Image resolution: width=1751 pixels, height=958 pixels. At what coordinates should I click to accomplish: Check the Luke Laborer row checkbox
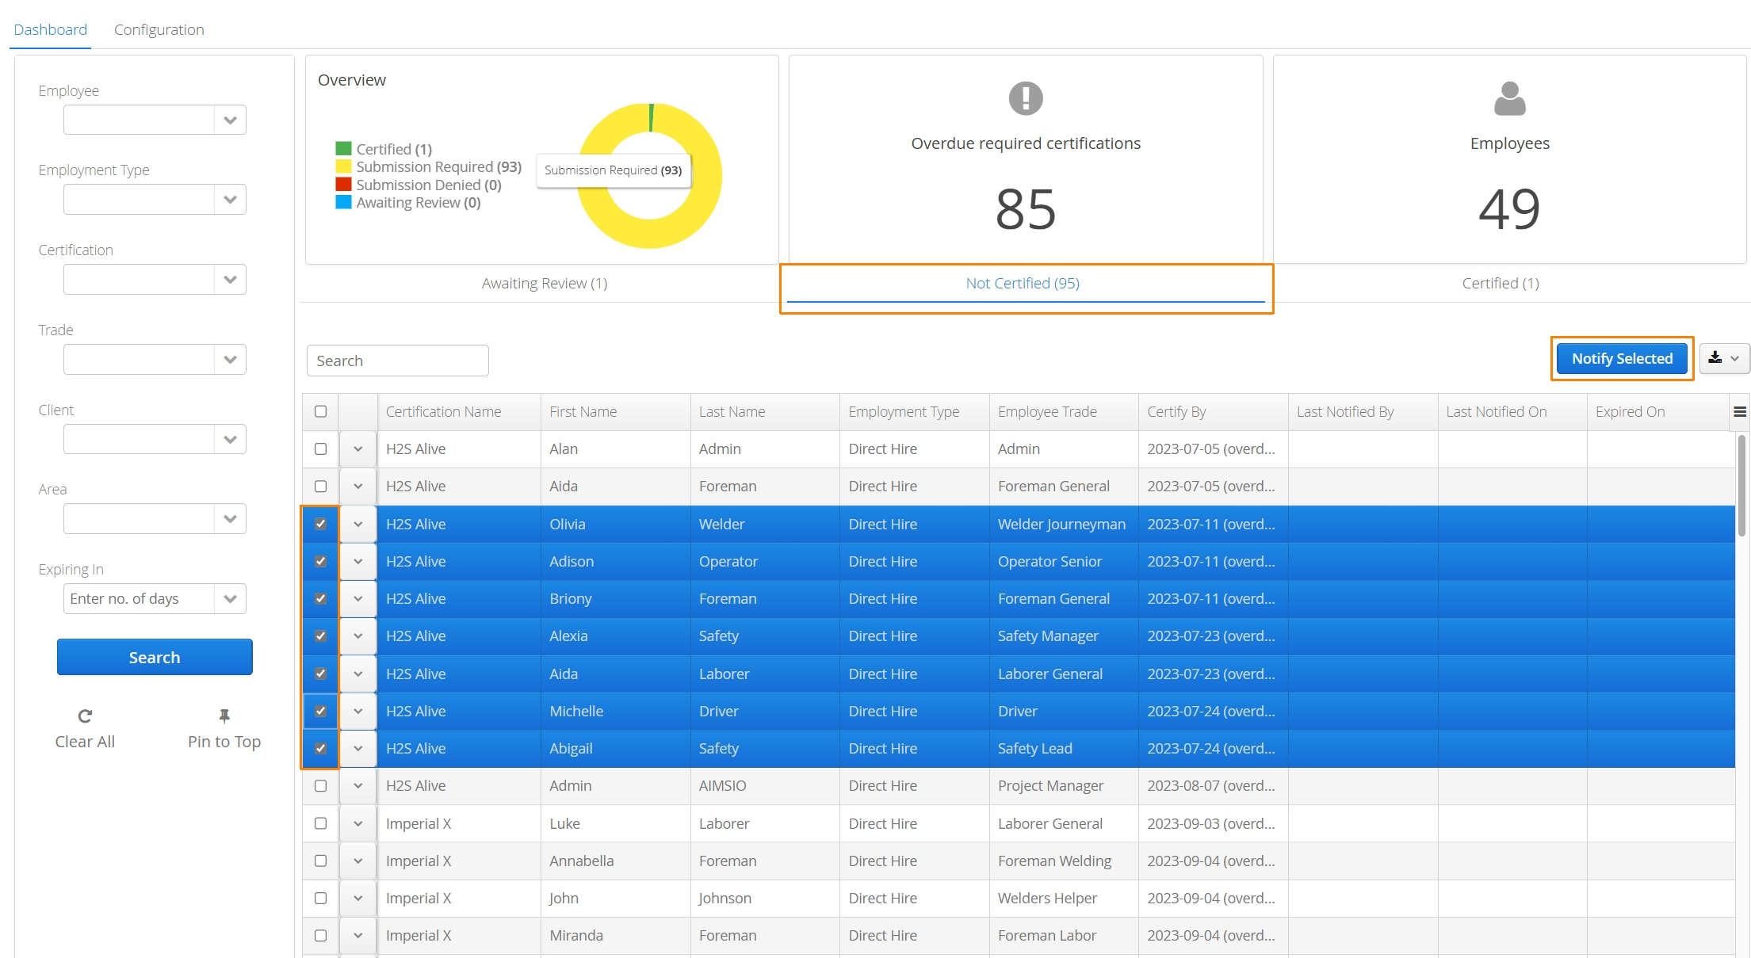[x=320, y=823]
